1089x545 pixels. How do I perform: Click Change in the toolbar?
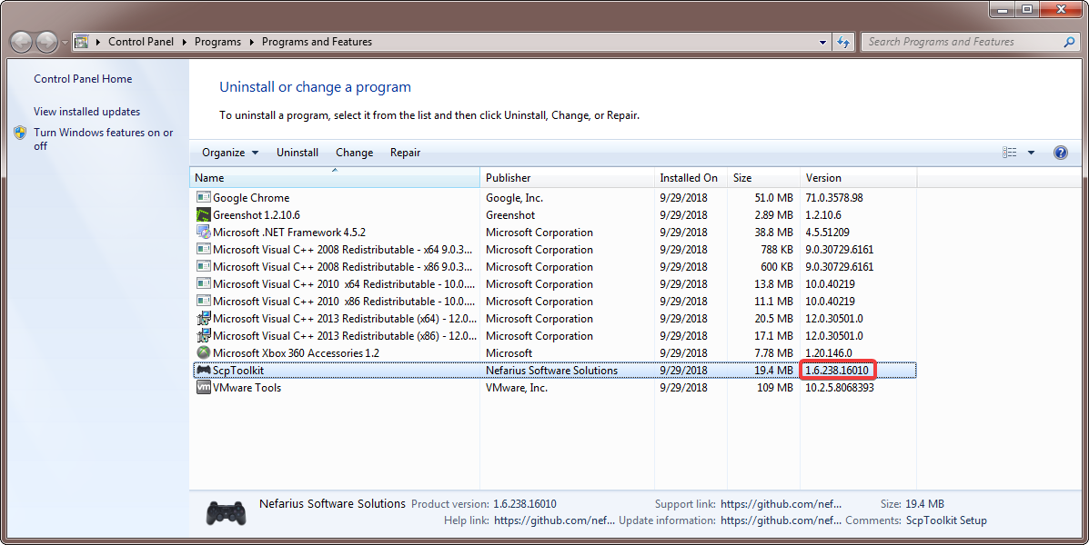(354, 153)
